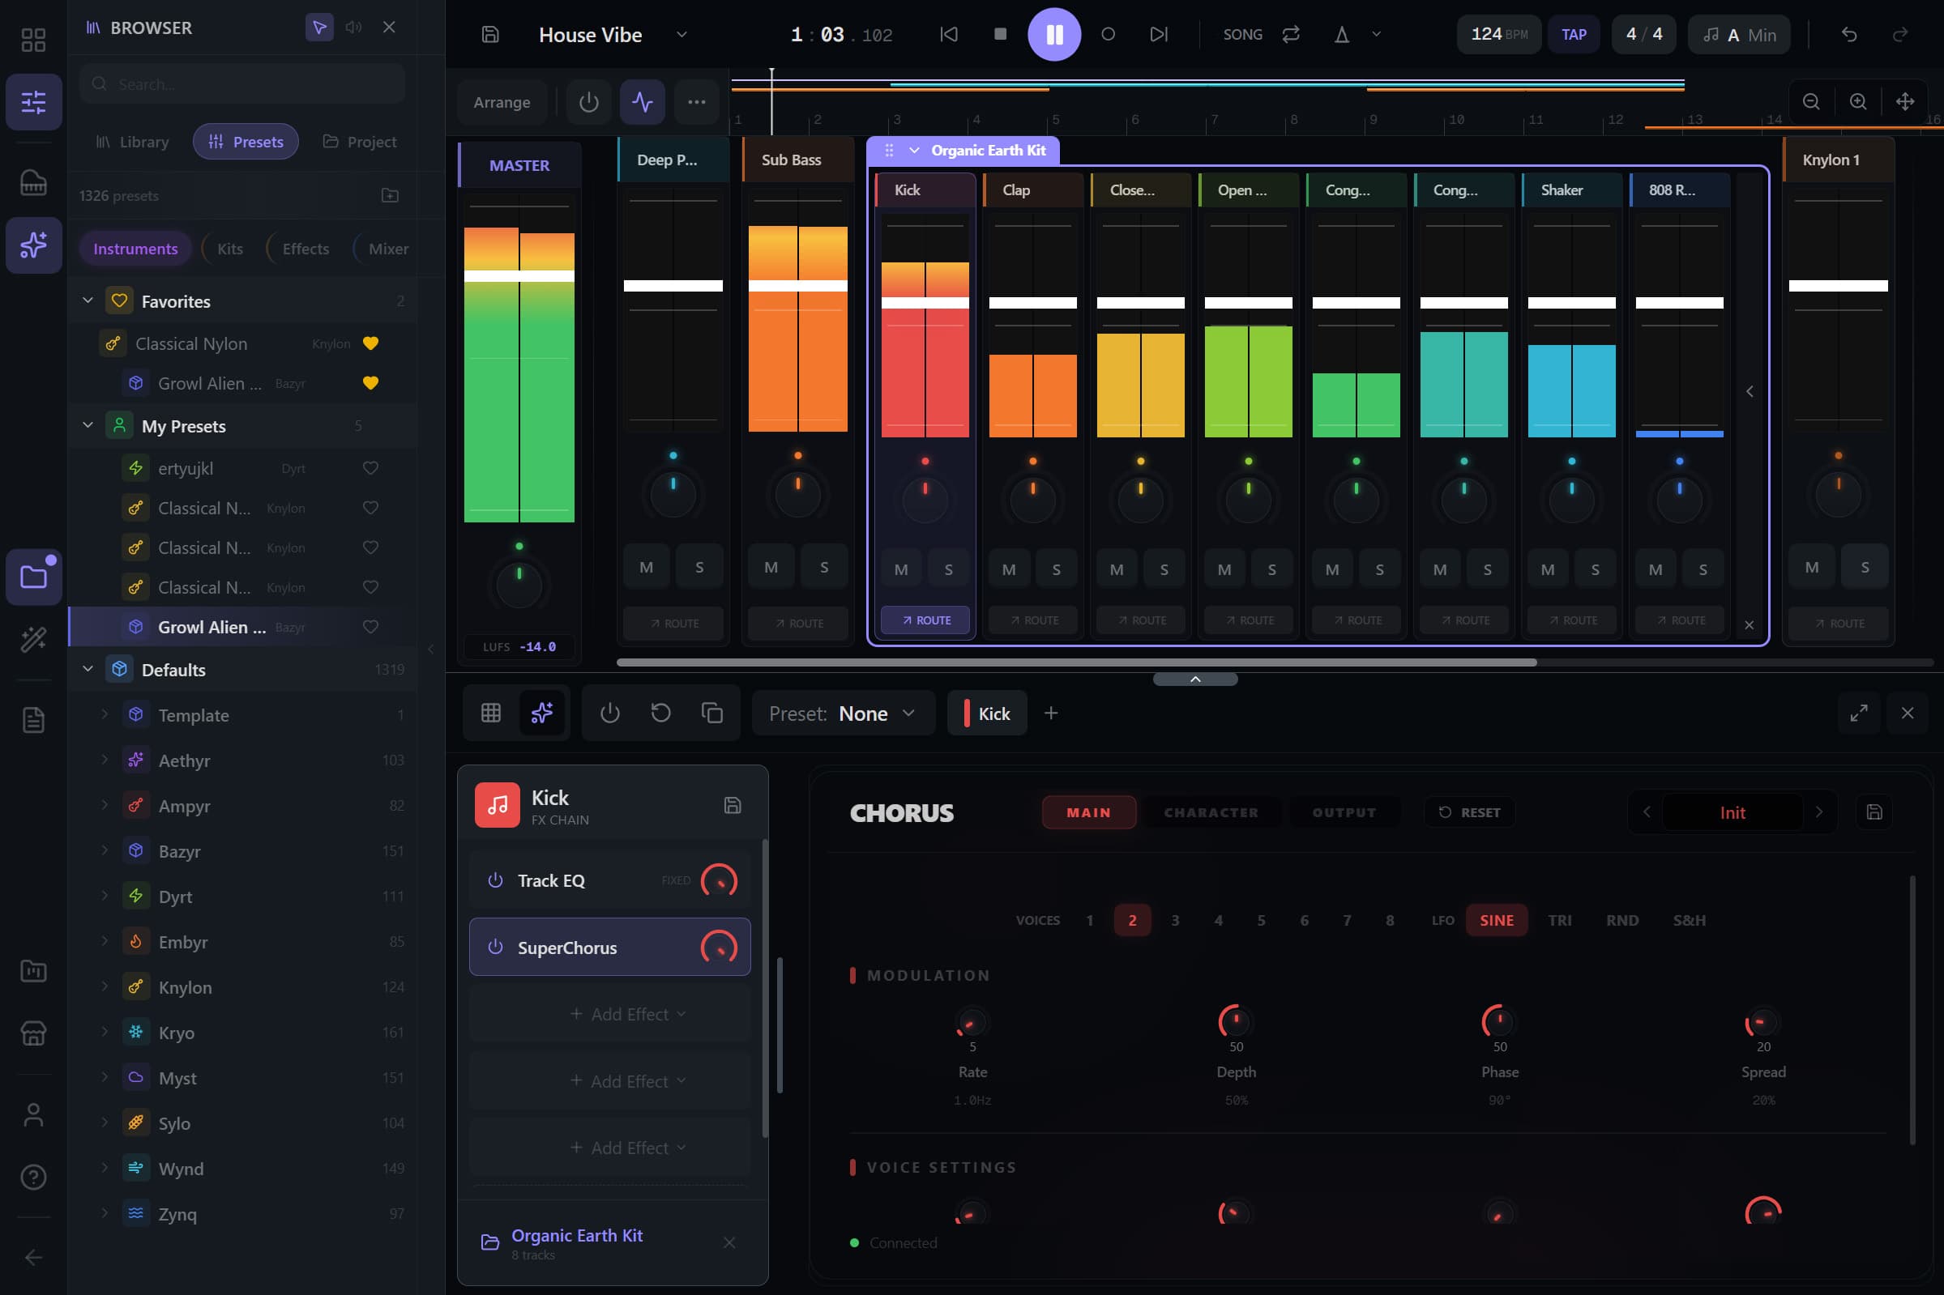Screen dimensions: 1944x1295
Task: Select the Effects filter tab in the browser
Action: [x=305, y=248]
